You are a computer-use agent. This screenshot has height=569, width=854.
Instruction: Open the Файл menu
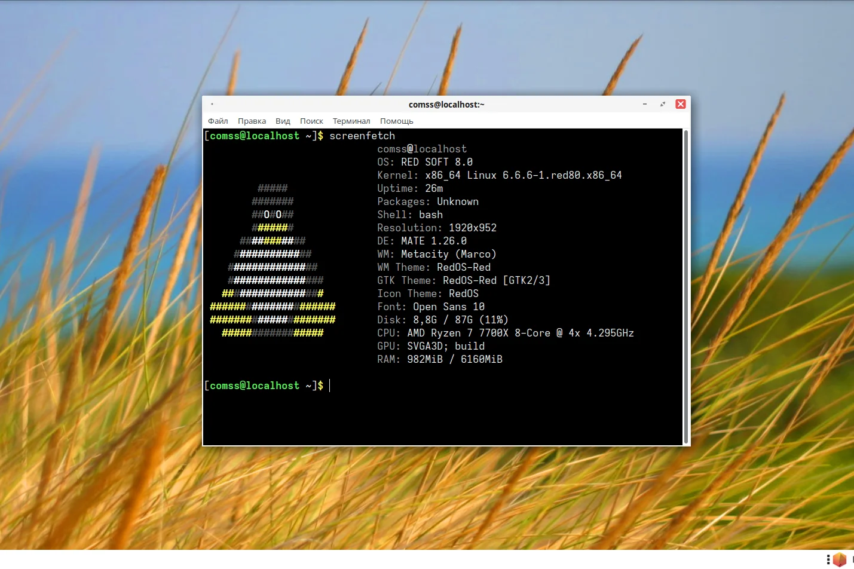pos(218,121)
